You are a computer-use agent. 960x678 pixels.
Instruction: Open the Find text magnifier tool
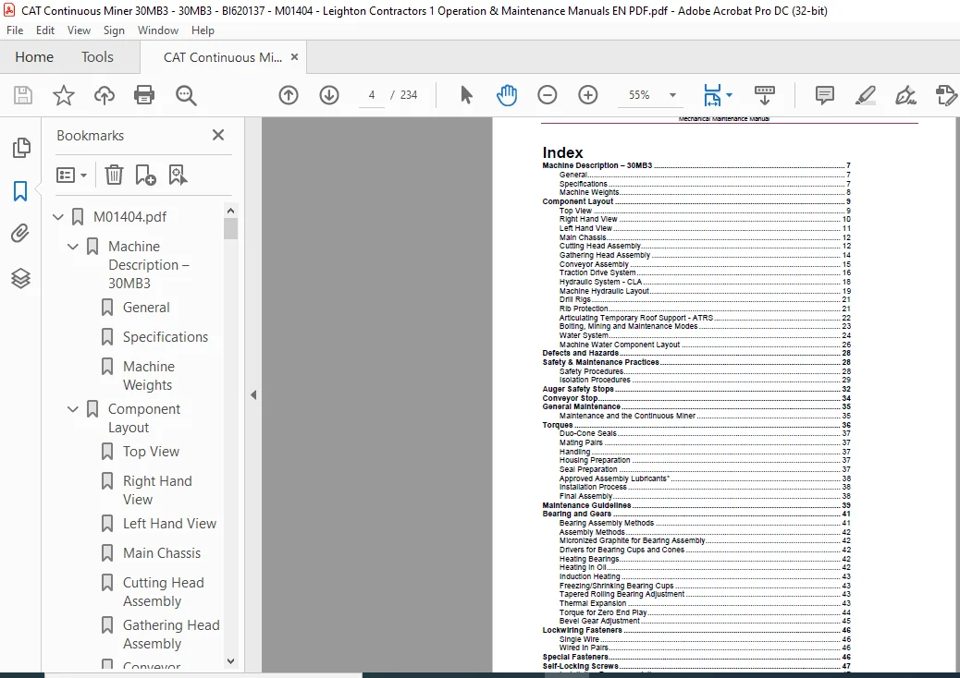(x=186, y=95)
